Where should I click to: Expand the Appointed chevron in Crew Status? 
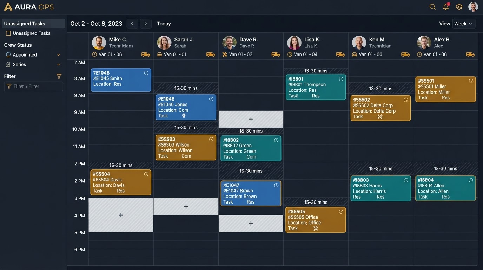59,55
